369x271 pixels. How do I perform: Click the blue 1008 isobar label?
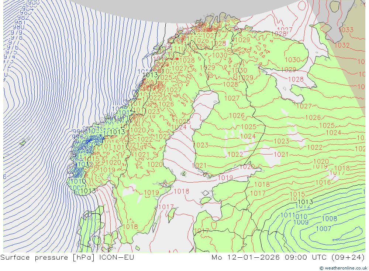tap(330, 219)
